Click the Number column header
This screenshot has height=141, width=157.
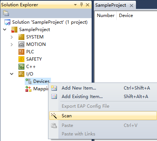coord(106,16)
